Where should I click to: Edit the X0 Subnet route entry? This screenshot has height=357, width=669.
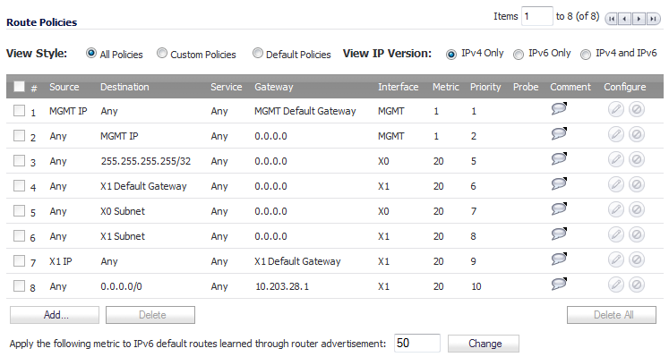tap(615, 209)
